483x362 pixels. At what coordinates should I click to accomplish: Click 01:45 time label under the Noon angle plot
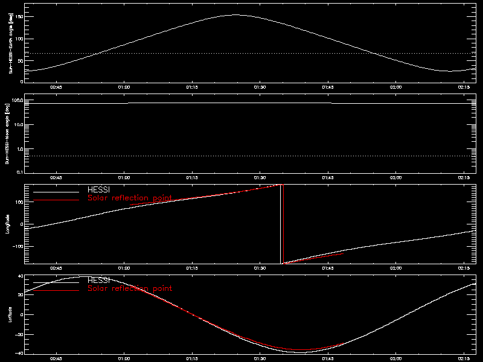[328, 177]
